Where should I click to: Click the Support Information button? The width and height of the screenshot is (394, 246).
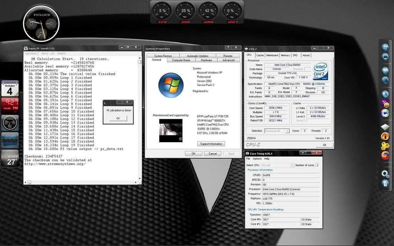[211, 144]
